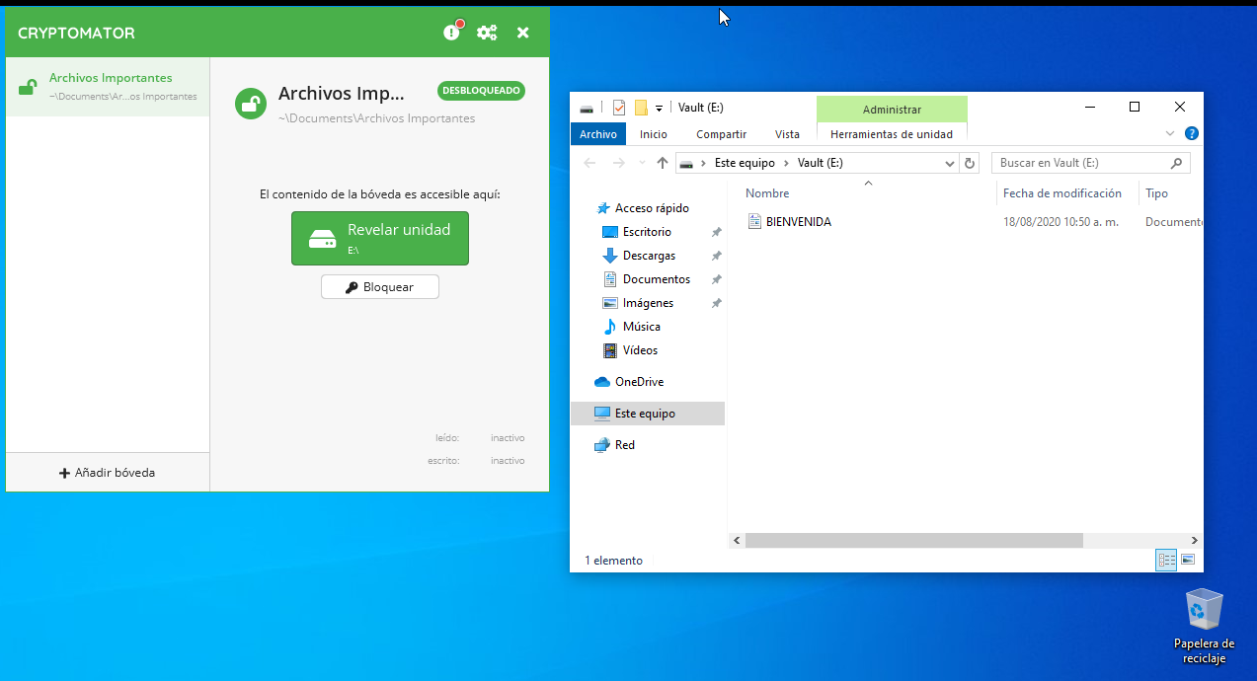1257x681 pixels.
Task: Open Red in navigation pane
Action: (x=625, y=445)
